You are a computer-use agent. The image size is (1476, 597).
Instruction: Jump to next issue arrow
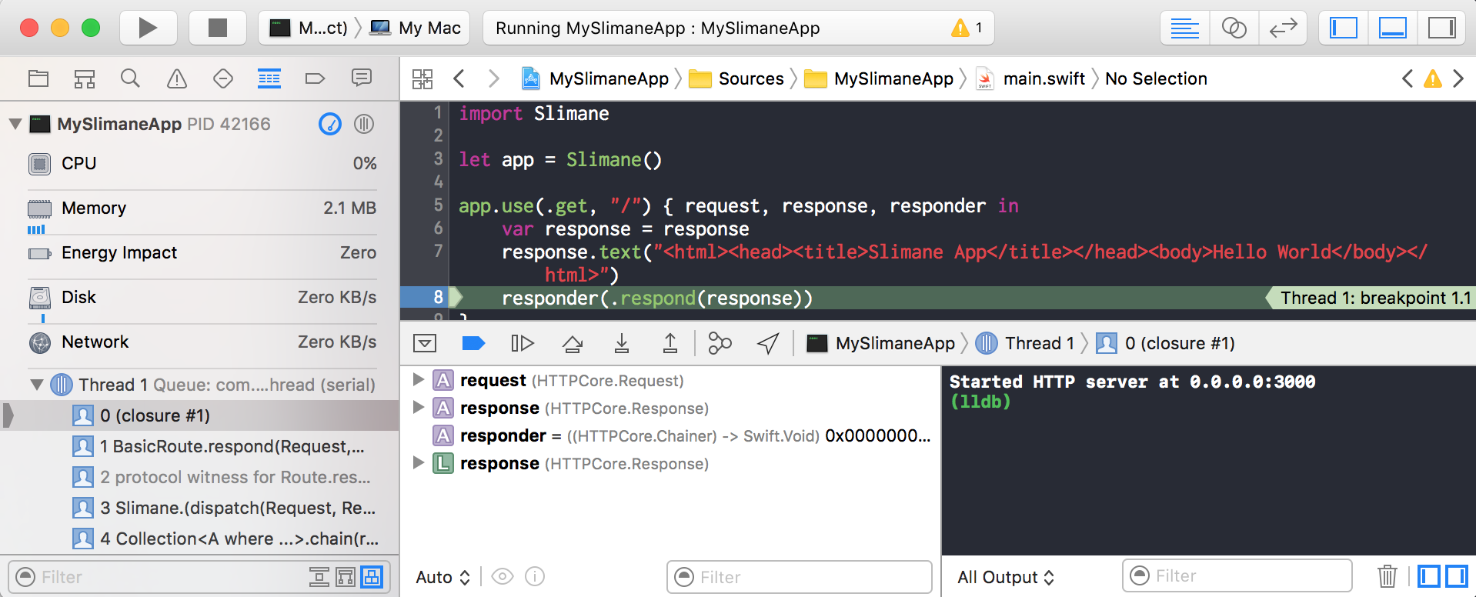1458,78
